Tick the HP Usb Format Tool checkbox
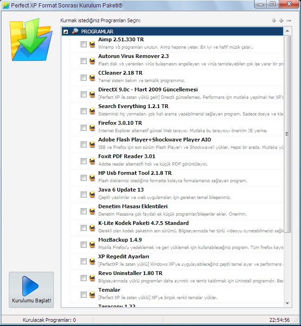Image resolution: width=301 pixels, height=326 pixels. (x=83, y=178)
